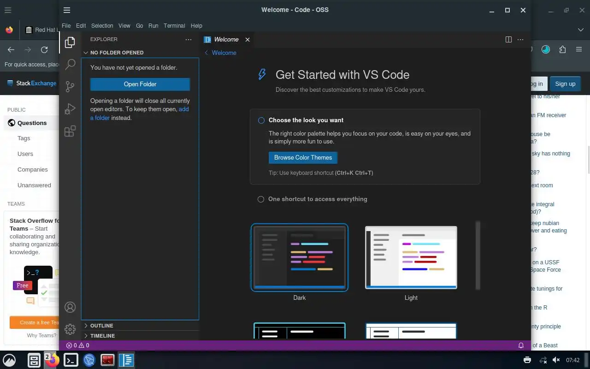Go back via the Welcome breadcrumb chevron

[x=206, y=53]
